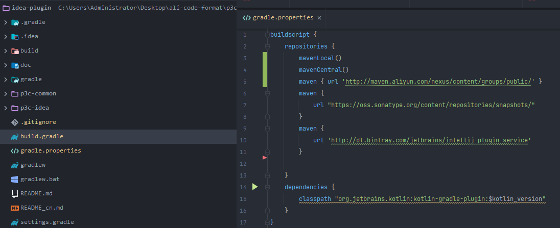Click the .idea folder icon
560x228 pixels.
15,37
